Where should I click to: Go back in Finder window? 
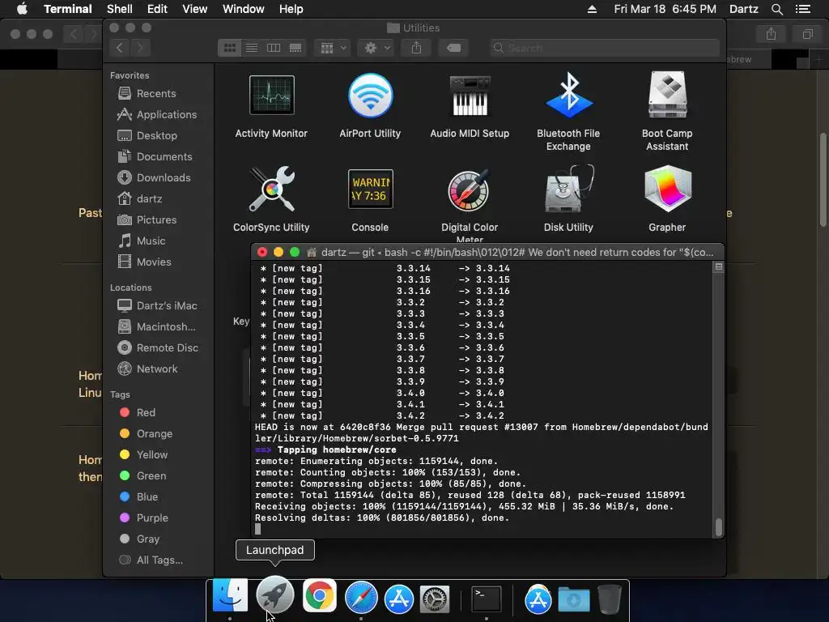[120, 48]
